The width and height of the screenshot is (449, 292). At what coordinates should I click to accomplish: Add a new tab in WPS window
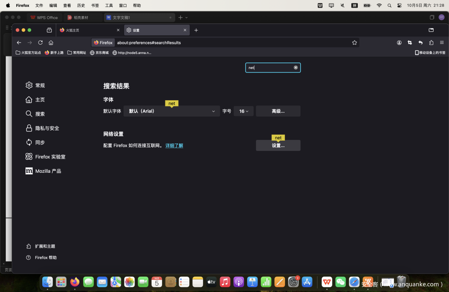[180, 17]
